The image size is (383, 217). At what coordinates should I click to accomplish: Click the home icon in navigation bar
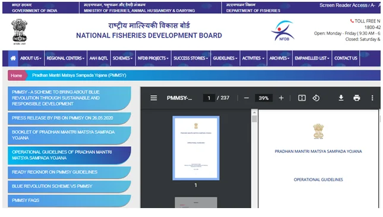coord(13,58)
